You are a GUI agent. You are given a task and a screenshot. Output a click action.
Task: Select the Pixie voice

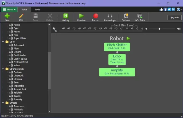pyautogui.click(x=16, y=35)
